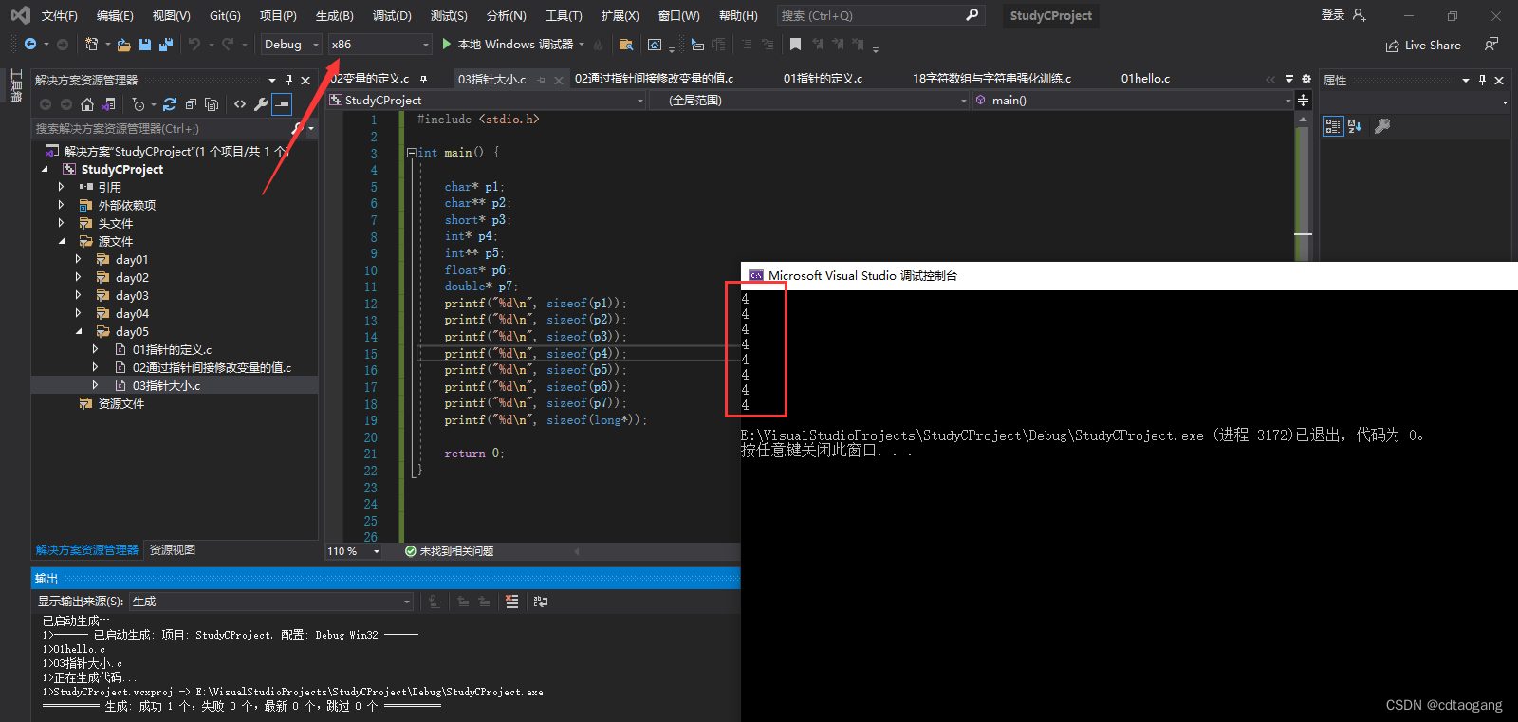
Task: Click the 未找到相关问题 status indicator
Action: pyautogui.click(x=449, y=551)
